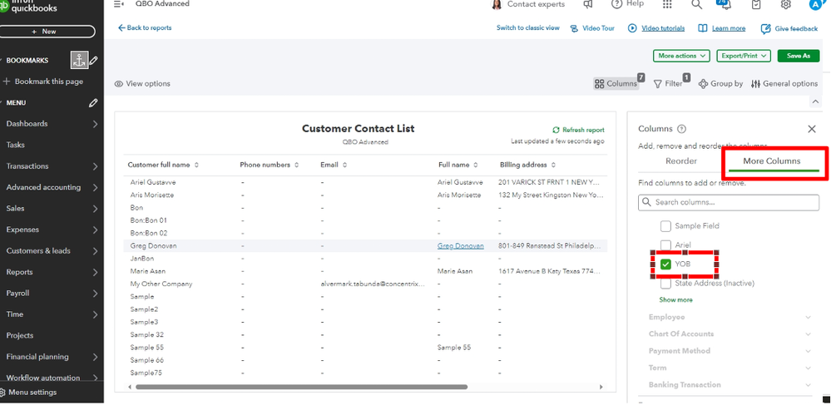Open Reports in the left menu

click(x=20, y=272)
